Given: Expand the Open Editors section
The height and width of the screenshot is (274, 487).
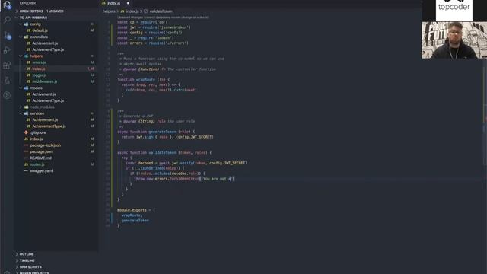Looking at the screenshot, I should 17,11.
